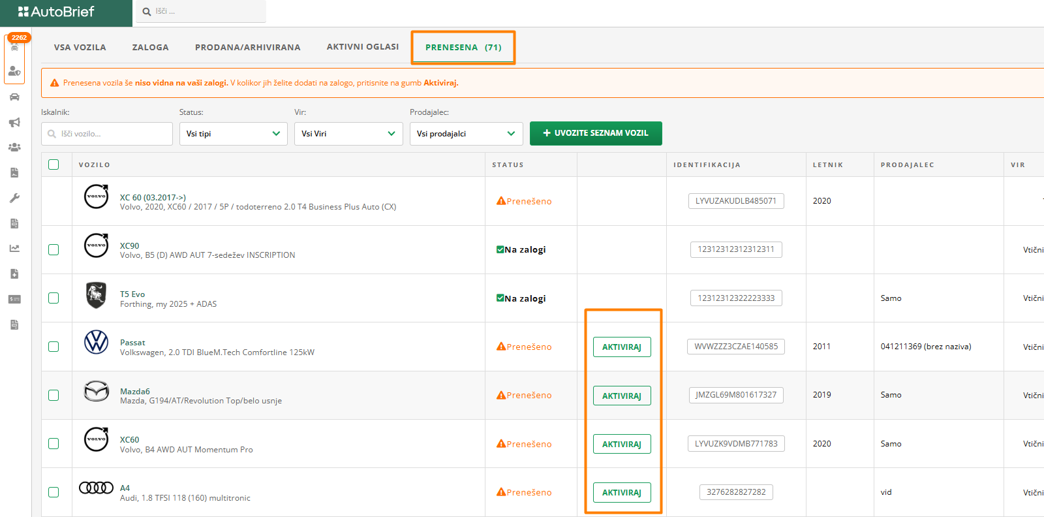Select the Passat row checkbox
The width and height of the screenshot is (1044, 517).
click(54, 347)
